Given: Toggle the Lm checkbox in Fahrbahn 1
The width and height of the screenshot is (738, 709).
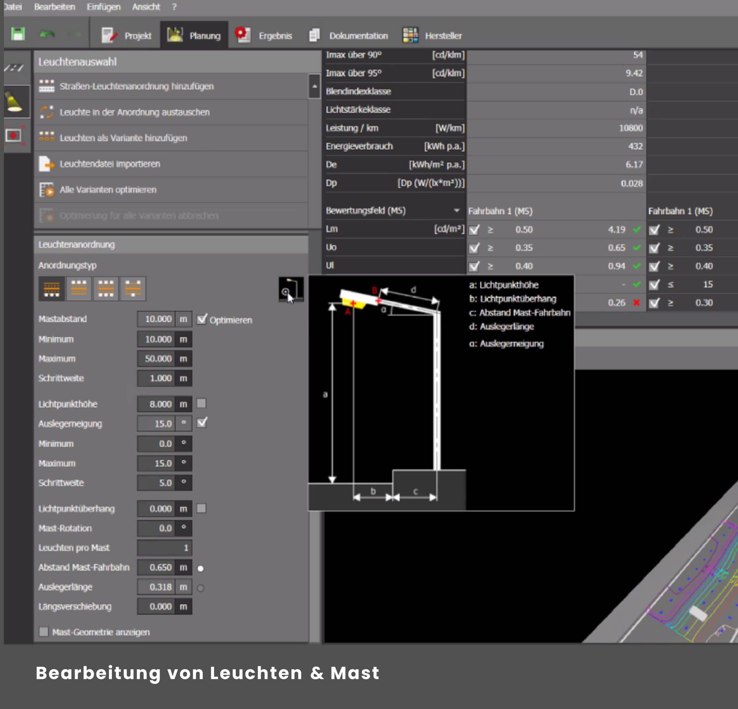Looking at the screenshot, I should (x=474, y=230).
